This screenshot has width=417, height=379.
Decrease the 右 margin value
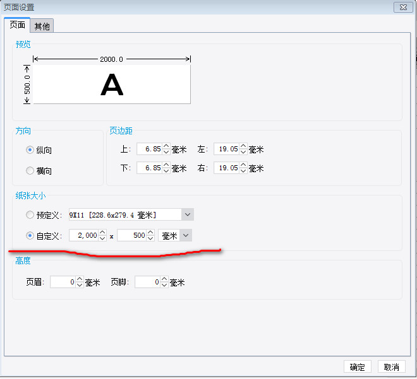[x=243, y=171]
